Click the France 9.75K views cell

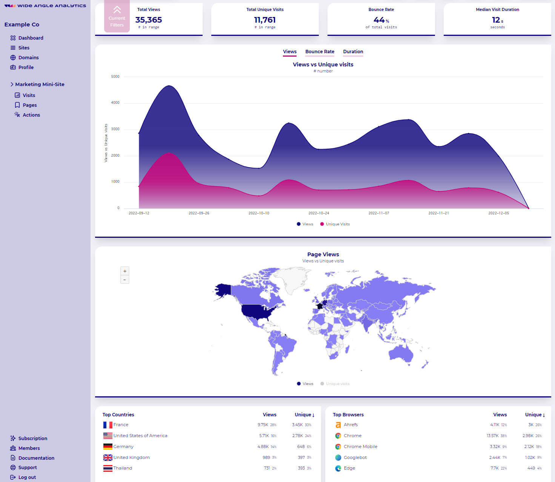click(267, 425)
